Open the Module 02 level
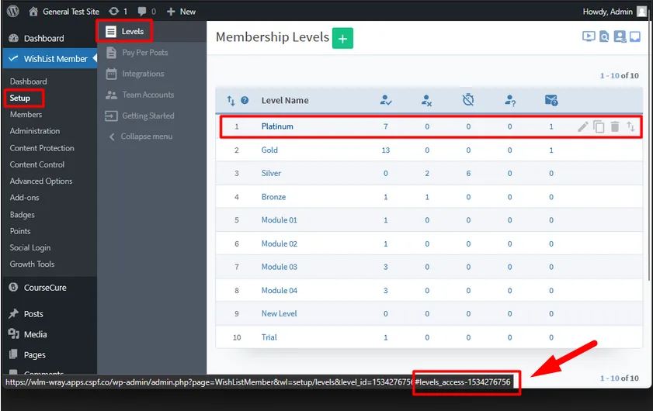 point(279,243)
